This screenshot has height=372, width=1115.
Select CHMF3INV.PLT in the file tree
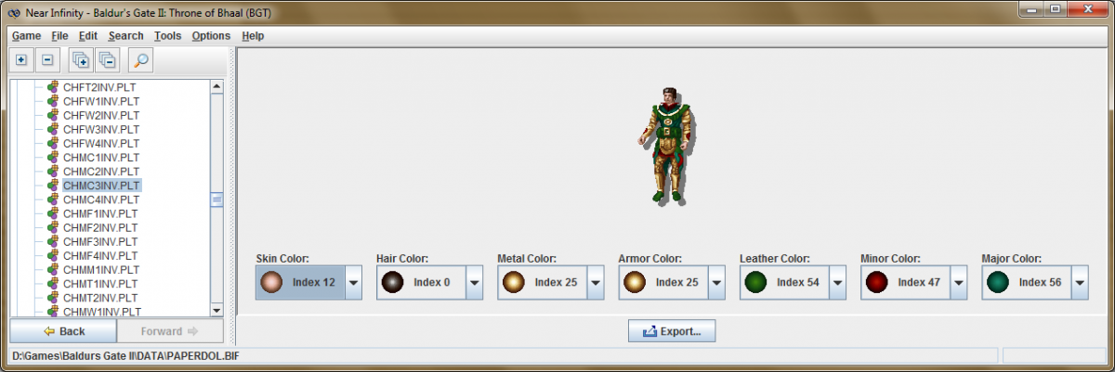pos(100,241)
